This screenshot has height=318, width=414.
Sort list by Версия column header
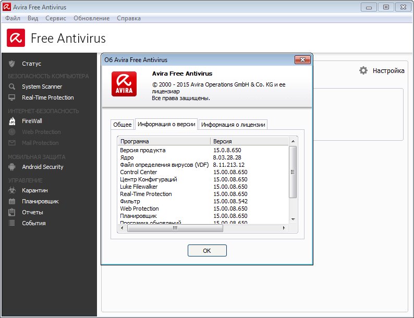(249, 141)
